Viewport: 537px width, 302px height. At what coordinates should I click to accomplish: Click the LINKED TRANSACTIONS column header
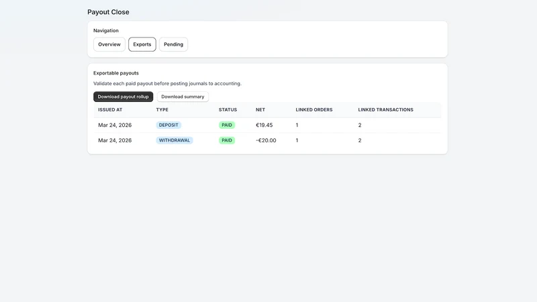[385, 110]
